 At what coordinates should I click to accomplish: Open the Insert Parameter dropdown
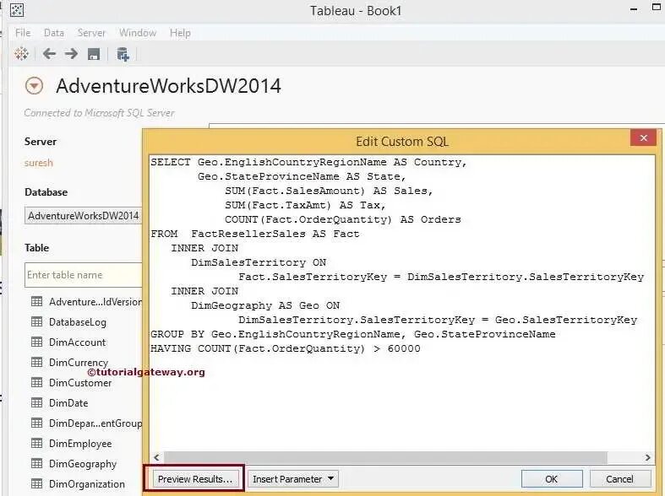(x=292, y=479)
